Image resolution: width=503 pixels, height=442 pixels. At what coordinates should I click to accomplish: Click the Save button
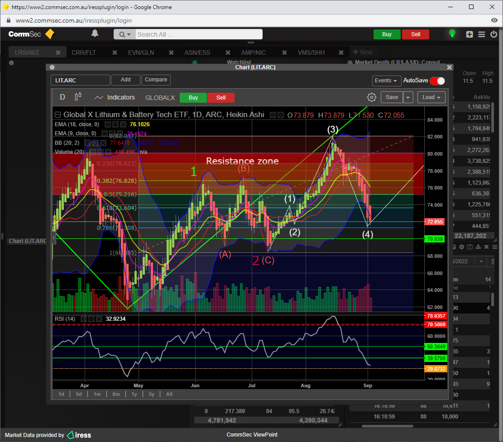coord(392,97)
